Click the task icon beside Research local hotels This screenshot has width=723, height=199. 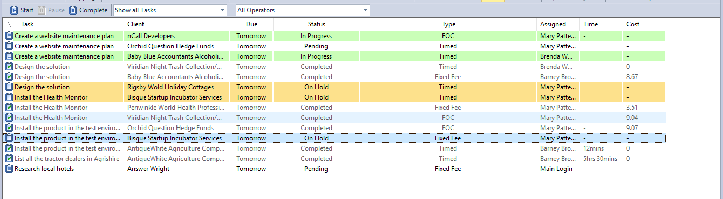click(x=9, y=169)
